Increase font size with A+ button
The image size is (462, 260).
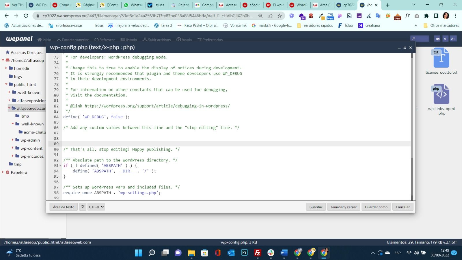[x=453, y=39]
